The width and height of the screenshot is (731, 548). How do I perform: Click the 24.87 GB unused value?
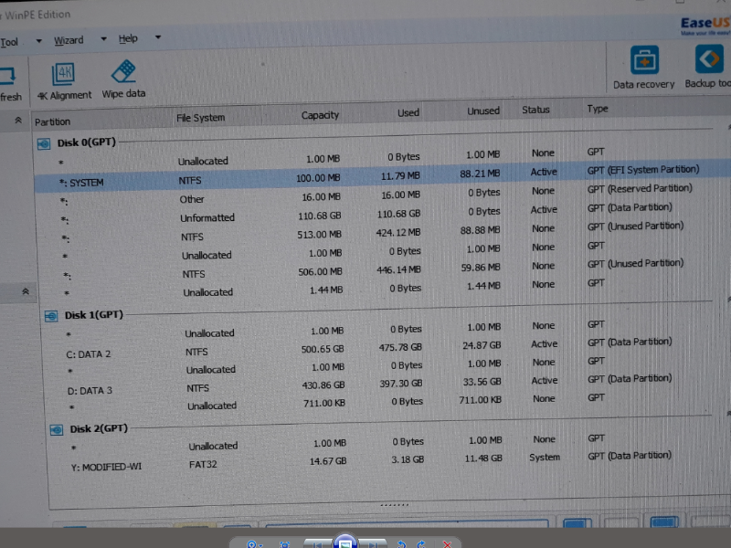(x=482, y=346)
